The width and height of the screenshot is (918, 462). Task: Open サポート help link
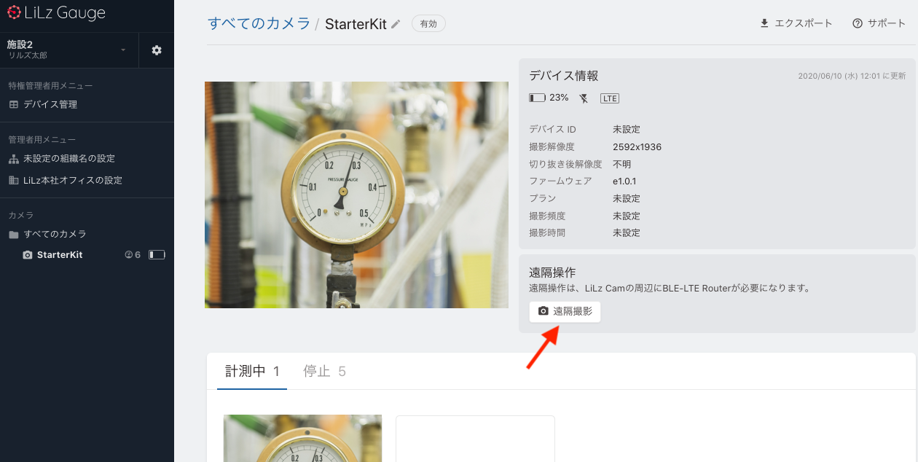879,23
